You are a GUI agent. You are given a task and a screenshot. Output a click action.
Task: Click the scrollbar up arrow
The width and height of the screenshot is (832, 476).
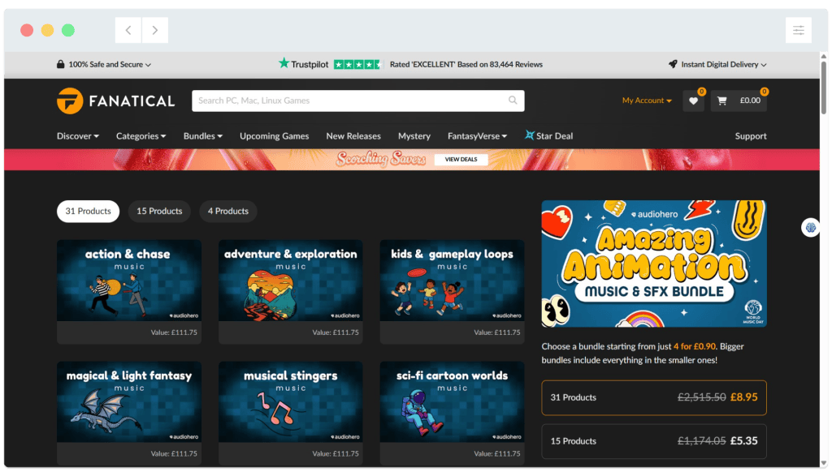(824, 56)
